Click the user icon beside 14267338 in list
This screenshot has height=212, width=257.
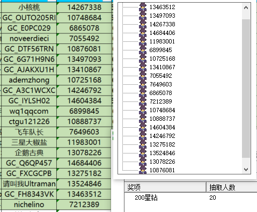point(143,24)
